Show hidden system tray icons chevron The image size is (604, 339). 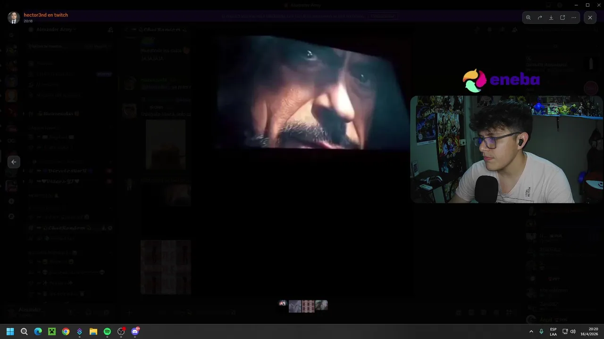coord(531,331)
